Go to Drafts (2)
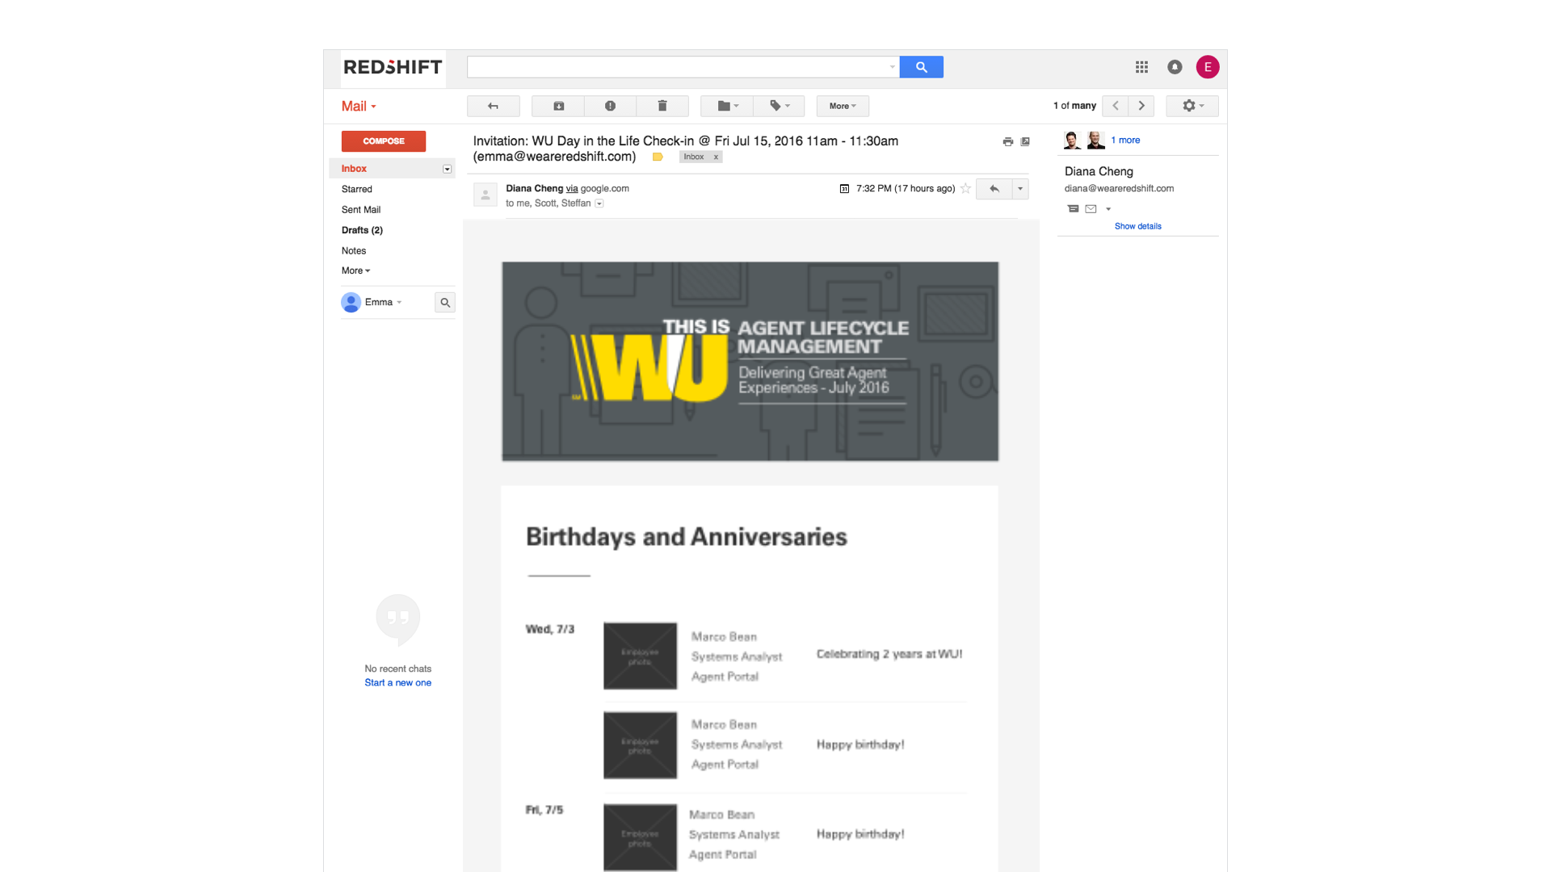Screen dimensions: 1551x872 [362, 230]
